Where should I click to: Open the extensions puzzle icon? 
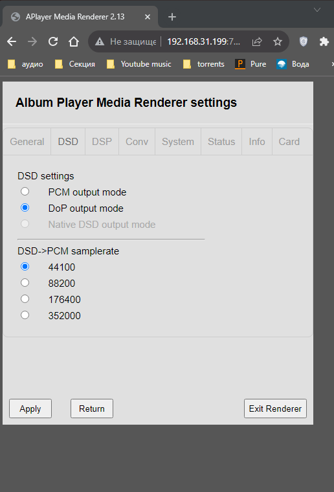click(324, 41)
